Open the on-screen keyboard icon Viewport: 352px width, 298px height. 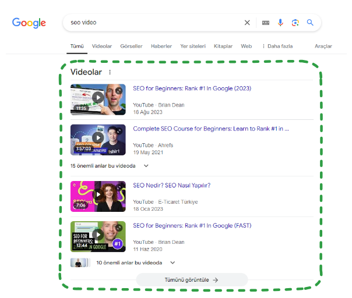(266, 23)
